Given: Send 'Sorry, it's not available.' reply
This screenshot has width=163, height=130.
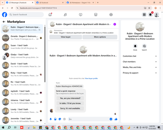Looking at the screenshot, I should pos(70,109).
